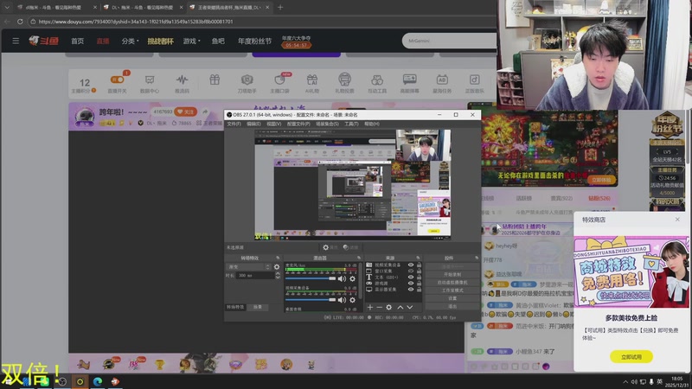Viewport: 692px width, 389px height.
Task: Open the 互动工具 interactive tools icon
Action: 377,83
